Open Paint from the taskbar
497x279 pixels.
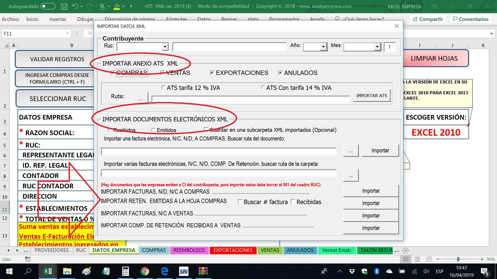[x=87, y=271]
